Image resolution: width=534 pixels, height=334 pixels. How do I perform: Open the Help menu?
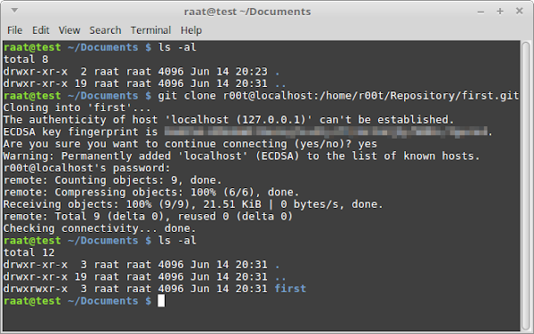[191, 30]
